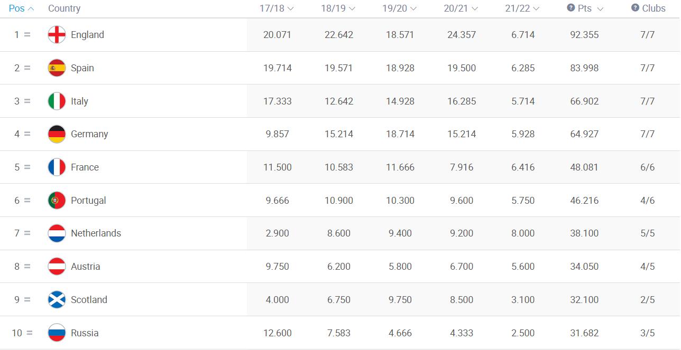Open the France country link
Image resolution: width=681 pixels, height=350 pixels.
point(85,167)
